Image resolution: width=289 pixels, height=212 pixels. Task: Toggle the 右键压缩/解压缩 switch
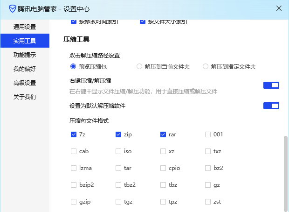pos(271,85)
